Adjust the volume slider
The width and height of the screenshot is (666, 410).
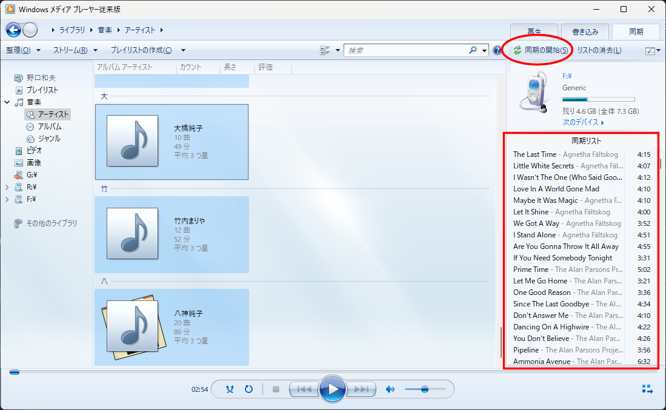tap(424, 389)
